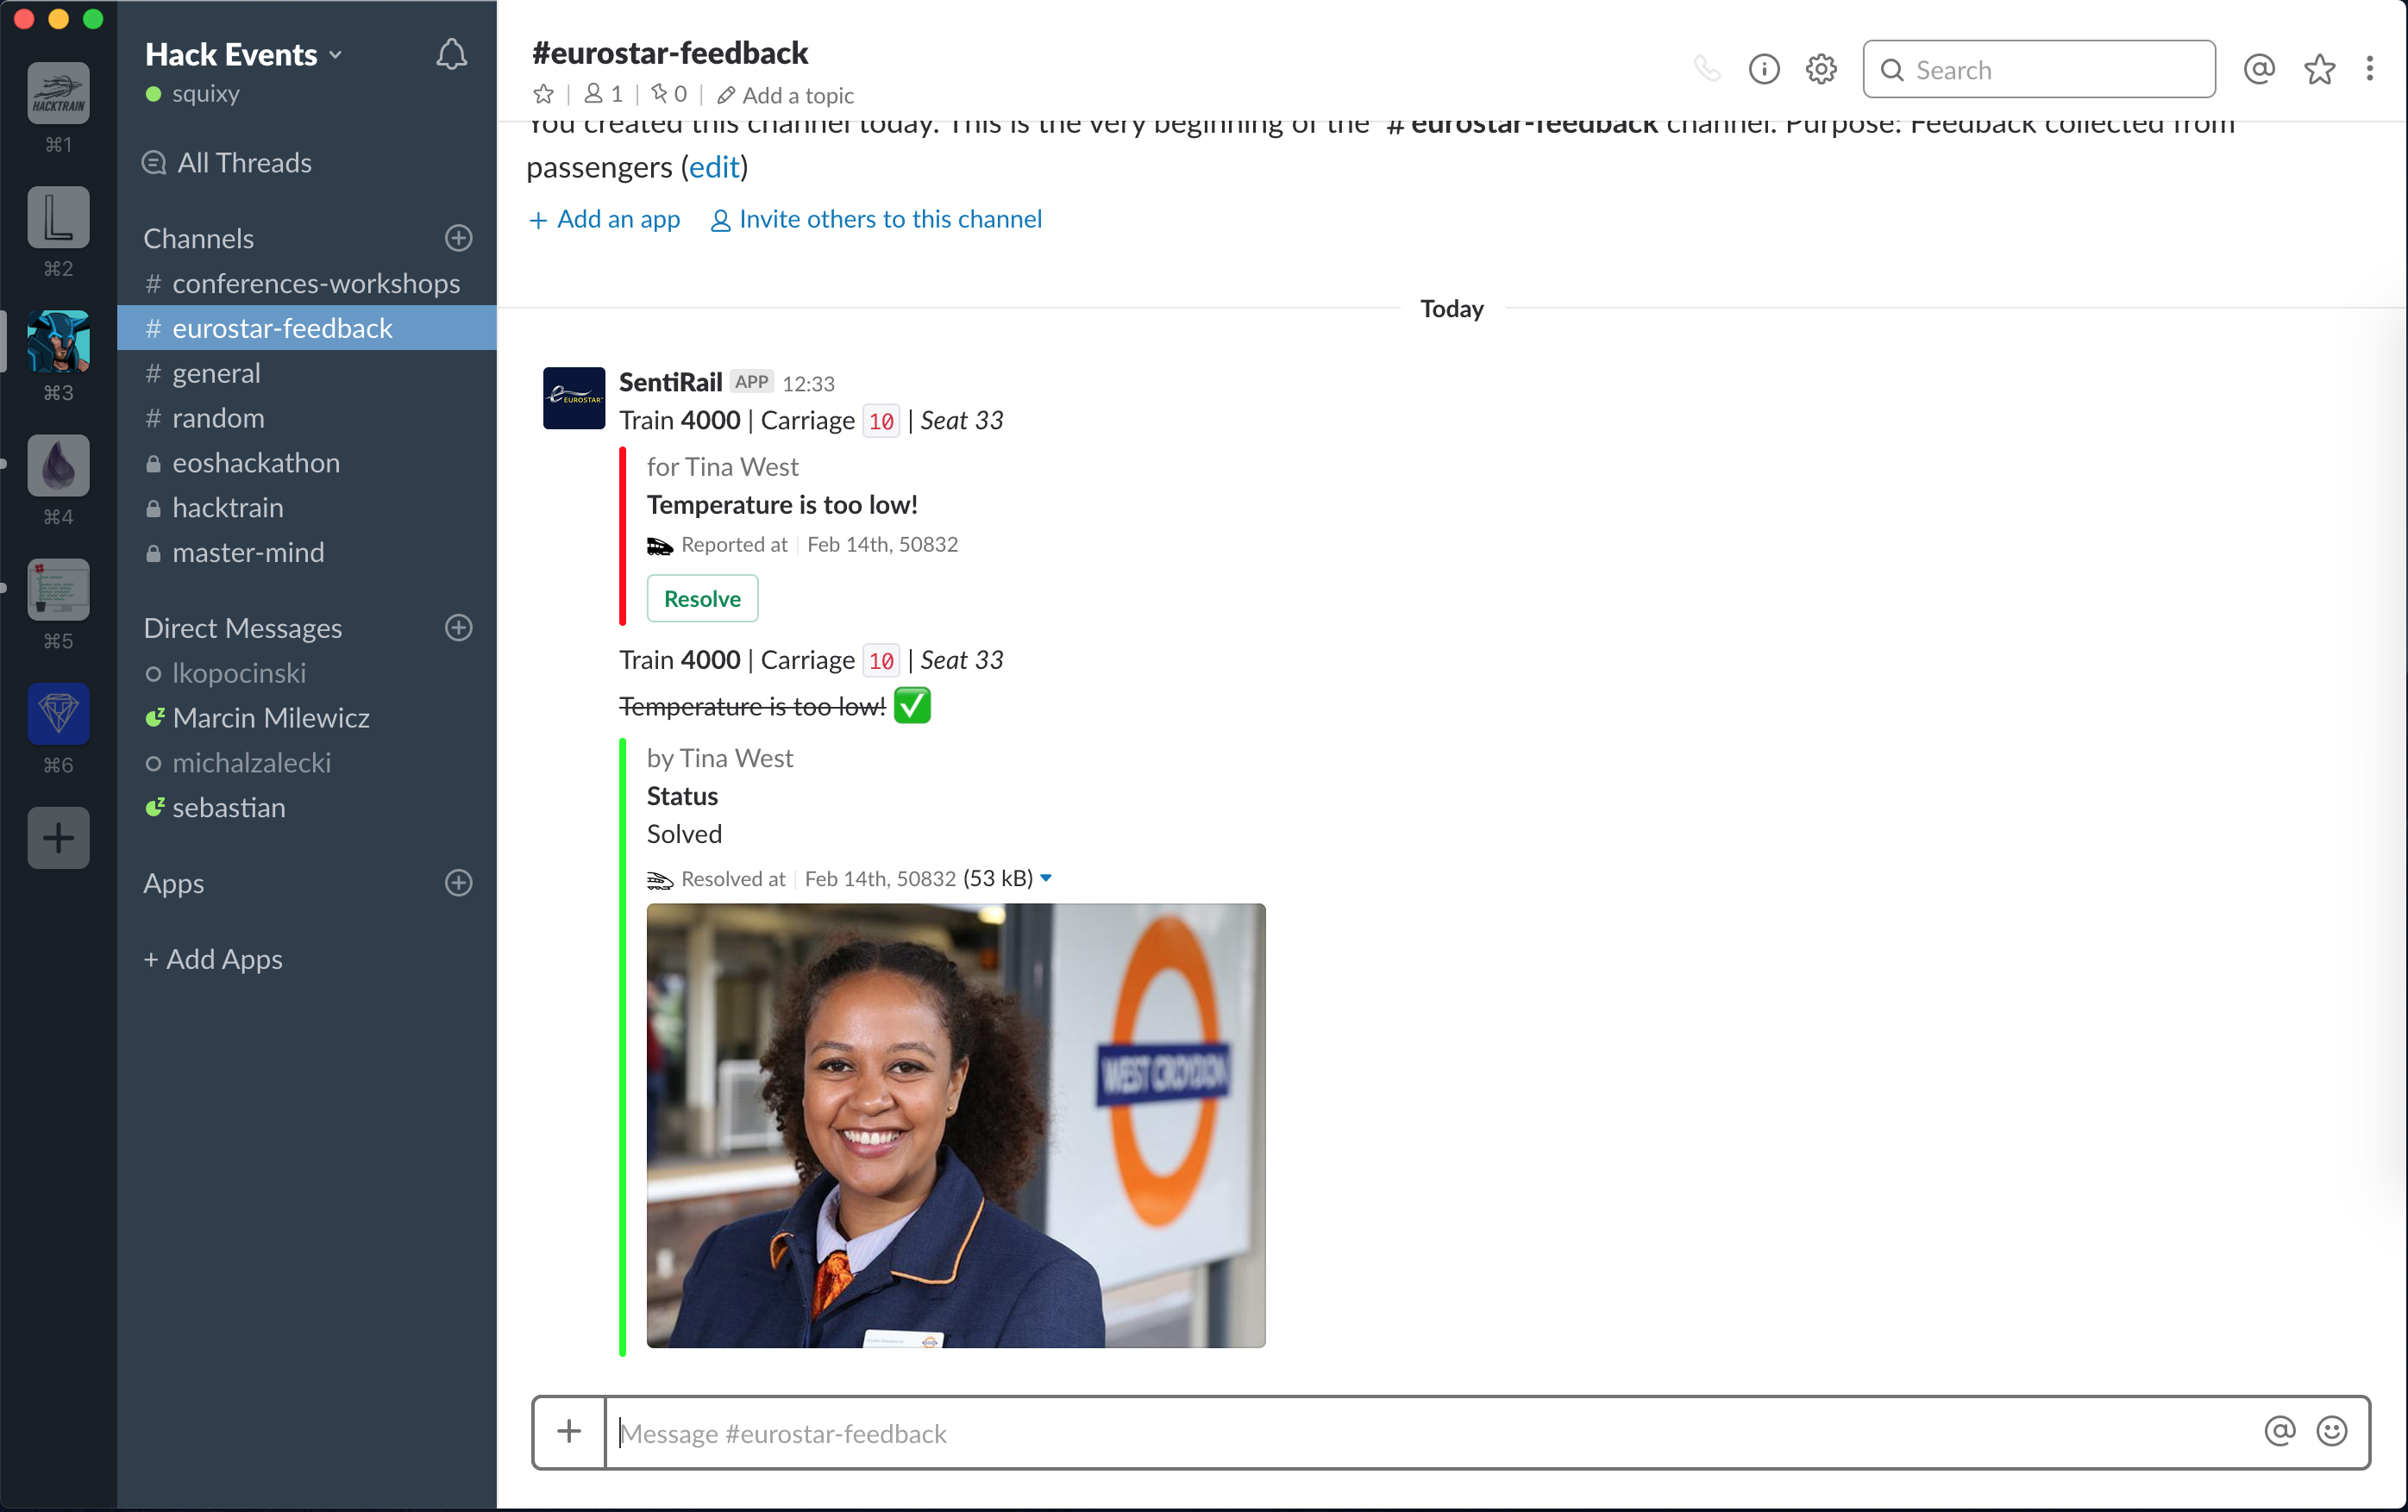The height and width of the screenshot is (1512, 2408).
Task: Open starred items in the header
Action: coord(2319,70)
